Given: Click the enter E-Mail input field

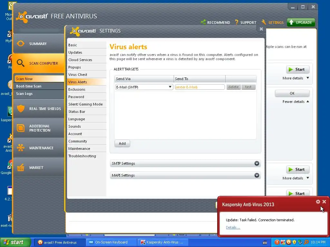Looking at the screenshot, I should point(200,87).
